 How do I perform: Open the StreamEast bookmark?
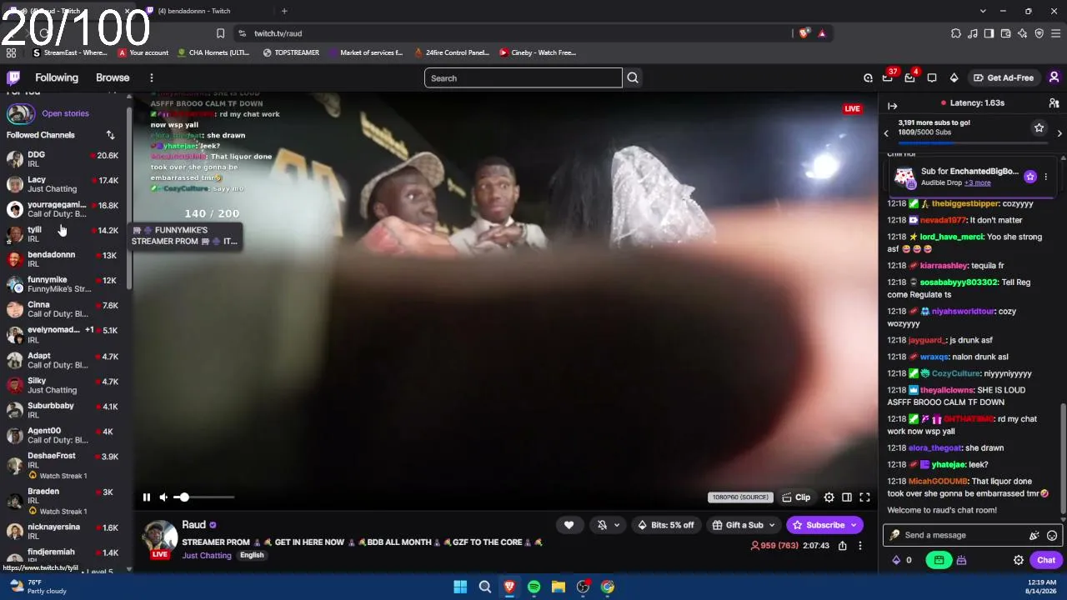[69, 52]
